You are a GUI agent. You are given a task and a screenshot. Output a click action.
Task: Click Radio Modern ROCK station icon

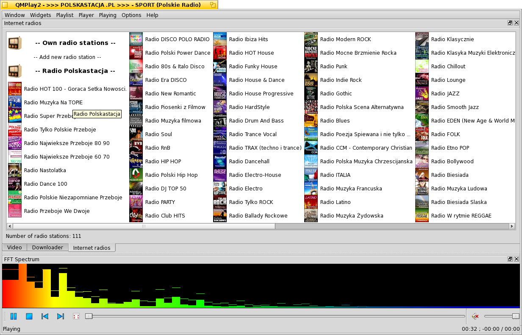[x=311, y=39]
